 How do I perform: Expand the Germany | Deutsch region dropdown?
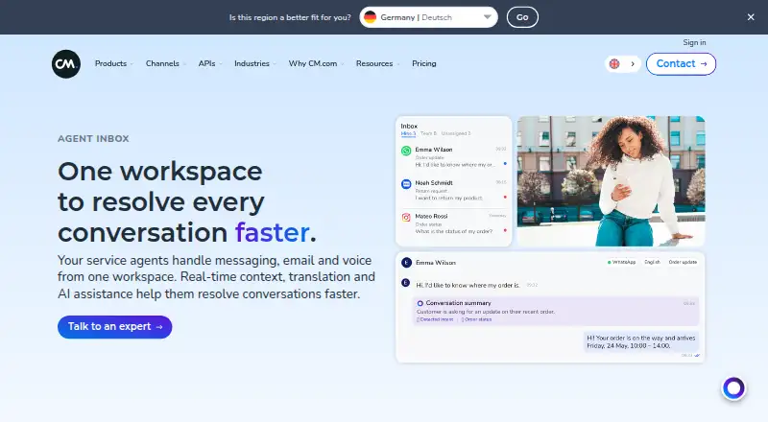point(428,17)
